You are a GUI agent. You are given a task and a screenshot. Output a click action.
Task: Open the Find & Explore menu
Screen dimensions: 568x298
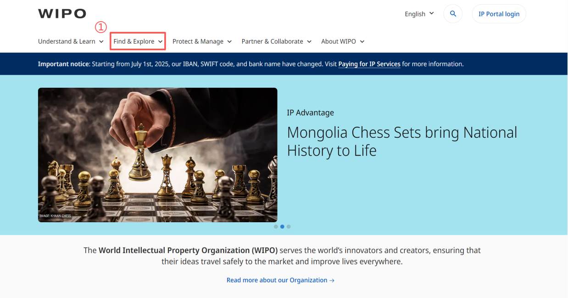(138, 41)
